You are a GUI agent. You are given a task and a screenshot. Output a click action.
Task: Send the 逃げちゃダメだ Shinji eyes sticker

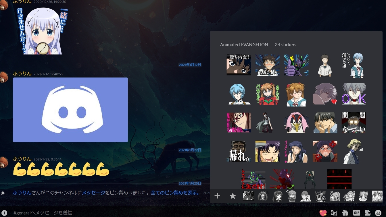click(x=239, y=65)
